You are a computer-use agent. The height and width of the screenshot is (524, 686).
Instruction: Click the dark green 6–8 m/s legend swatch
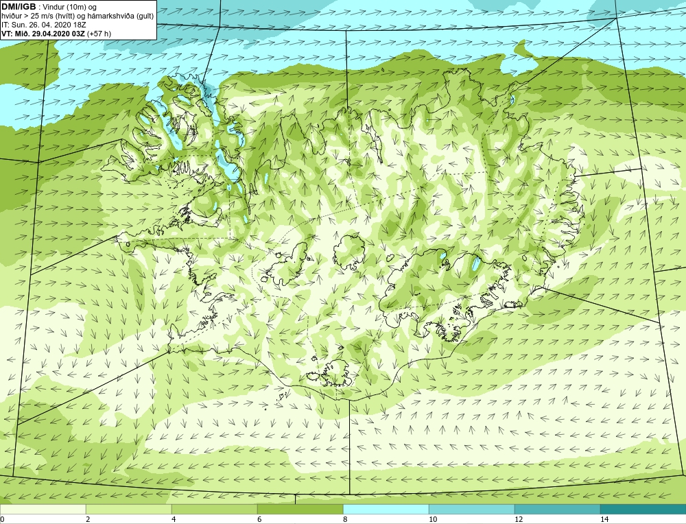click(x=300, y=509)
